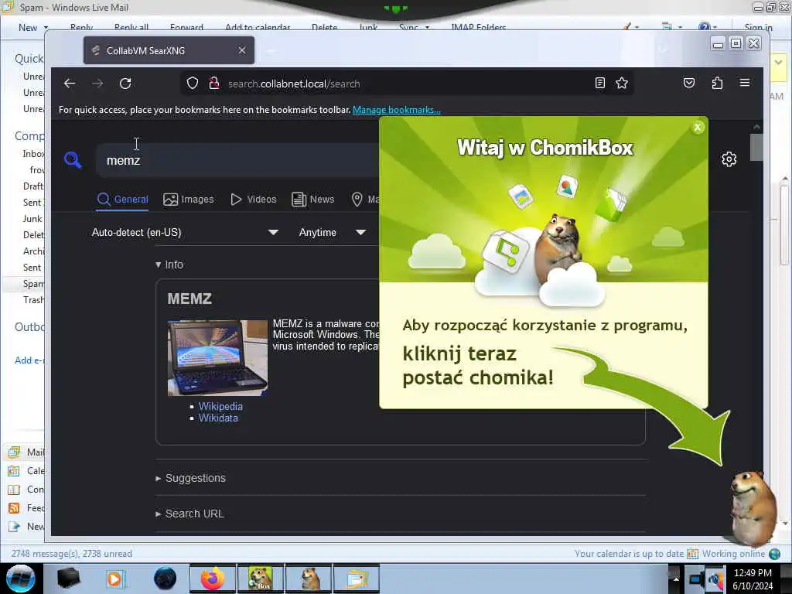Click the MEMZ laptop thumbnail image
Viewport: 792px width, 594px height.
[x=217, y=357]
